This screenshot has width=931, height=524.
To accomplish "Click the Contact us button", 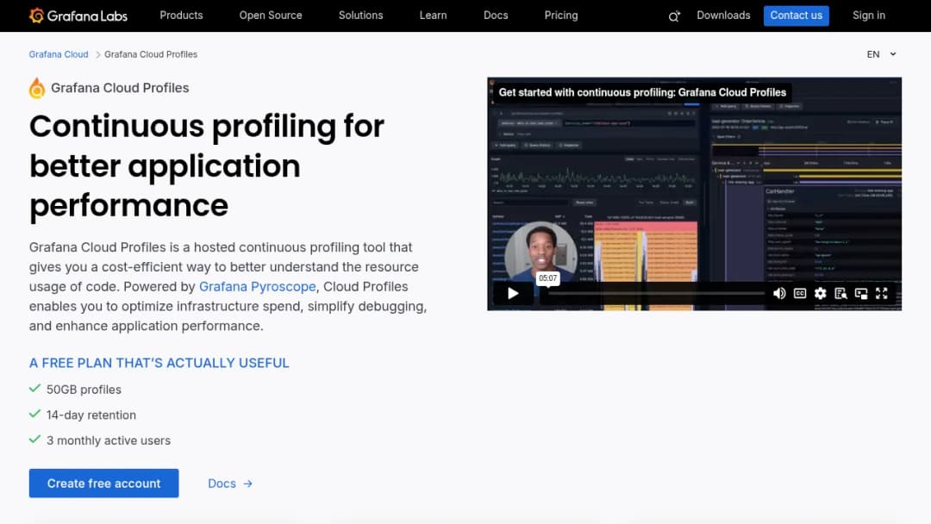I will coord(797,16).
